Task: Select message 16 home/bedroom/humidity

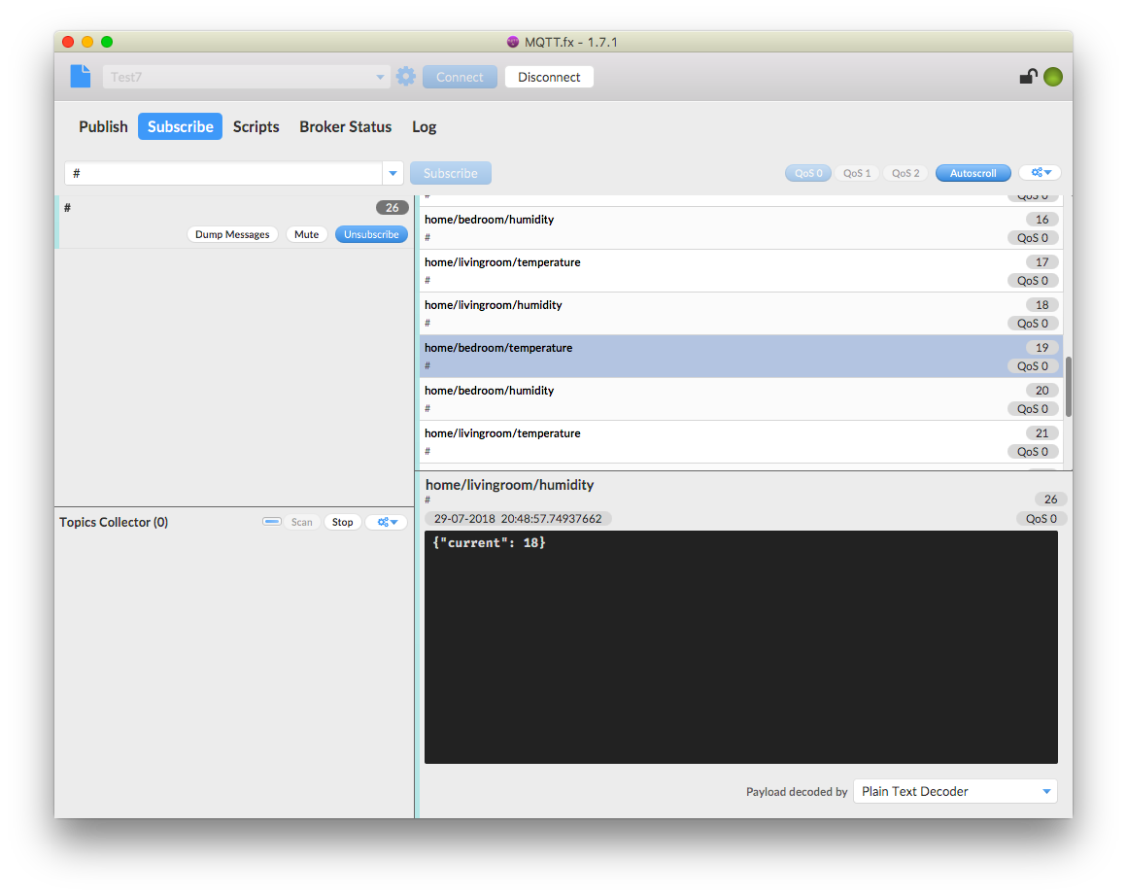Action: [741, 228]
